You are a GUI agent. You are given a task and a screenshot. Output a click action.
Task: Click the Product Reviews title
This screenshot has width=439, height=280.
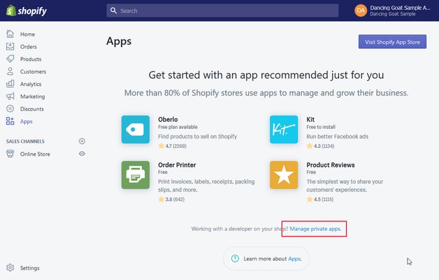(x=331, y=165)
